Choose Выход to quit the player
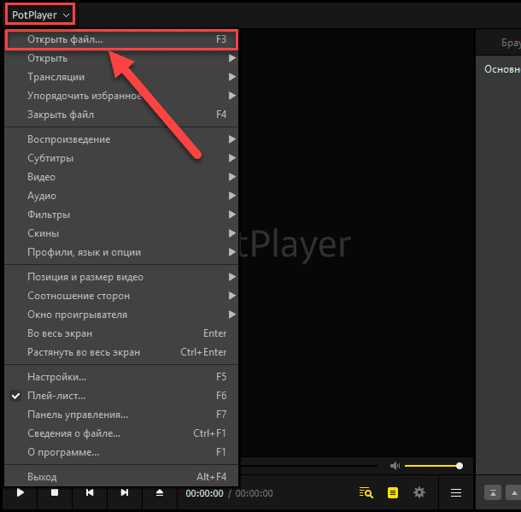The width and height of the screenshot is (521, 512). point(121,477)
